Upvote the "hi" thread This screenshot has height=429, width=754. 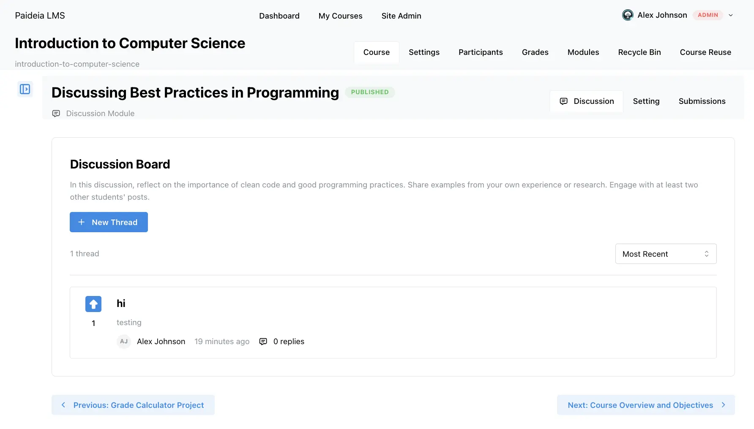[93, 304]
